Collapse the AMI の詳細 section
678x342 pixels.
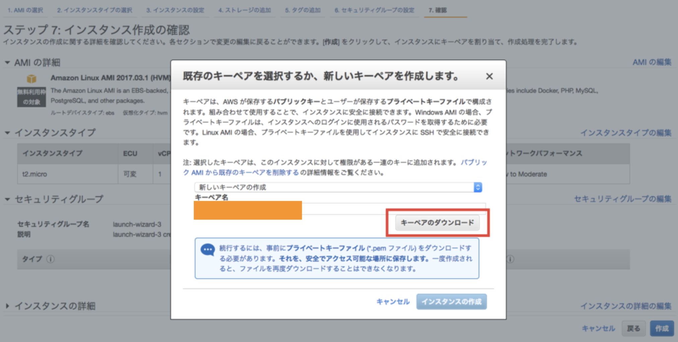[7, 62]
